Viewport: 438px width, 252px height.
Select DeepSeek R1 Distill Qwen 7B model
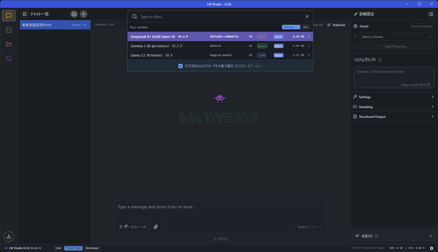pos(220,37)
